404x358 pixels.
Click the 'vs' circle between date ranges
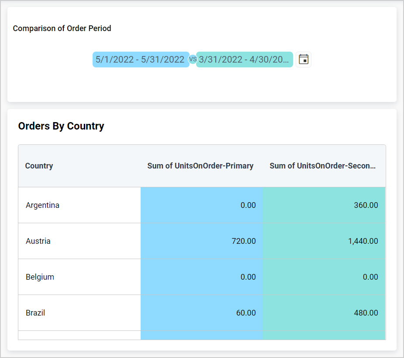(193, 60)
